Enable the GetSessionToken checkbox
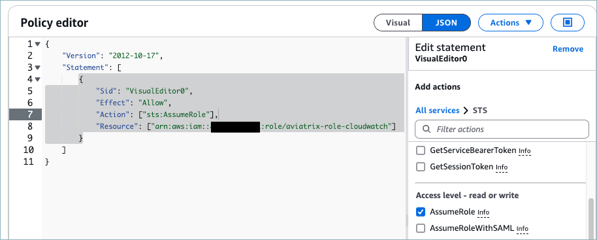597x240 pixels. coord(421,167)
